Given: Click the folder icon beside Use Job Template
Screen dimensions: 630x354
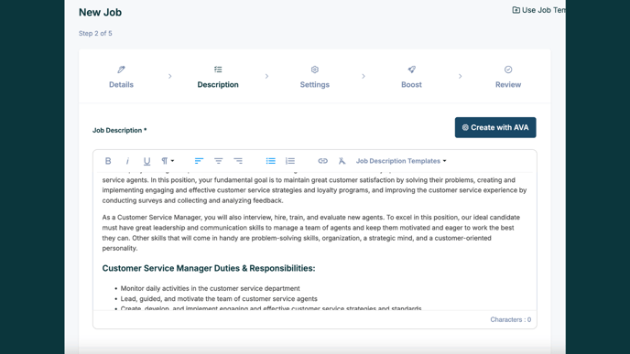Looking at the screenshot, I should [x=516, y=10].
